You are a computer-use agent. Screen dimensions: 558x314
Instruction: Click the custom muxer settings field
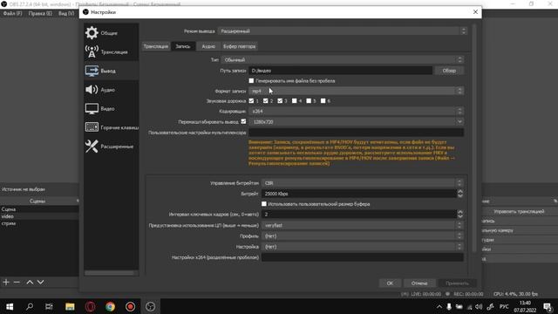click(x=356, y=133)
